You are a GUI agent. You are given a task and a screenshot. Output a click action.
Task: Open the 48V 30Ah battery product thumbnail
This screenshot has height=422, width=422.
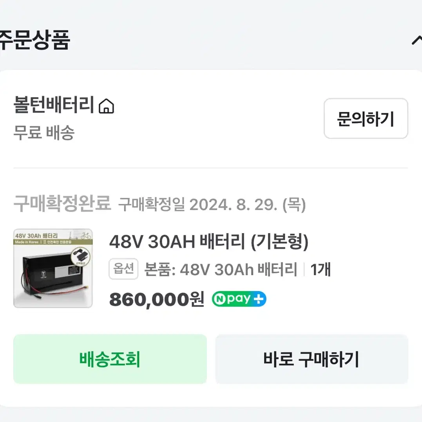point(53,268)
